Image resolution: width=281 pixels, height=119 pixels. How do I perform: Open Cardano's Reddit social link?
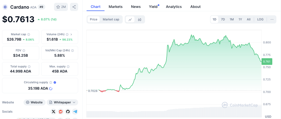pyautogui.click(x=61, y=112)
